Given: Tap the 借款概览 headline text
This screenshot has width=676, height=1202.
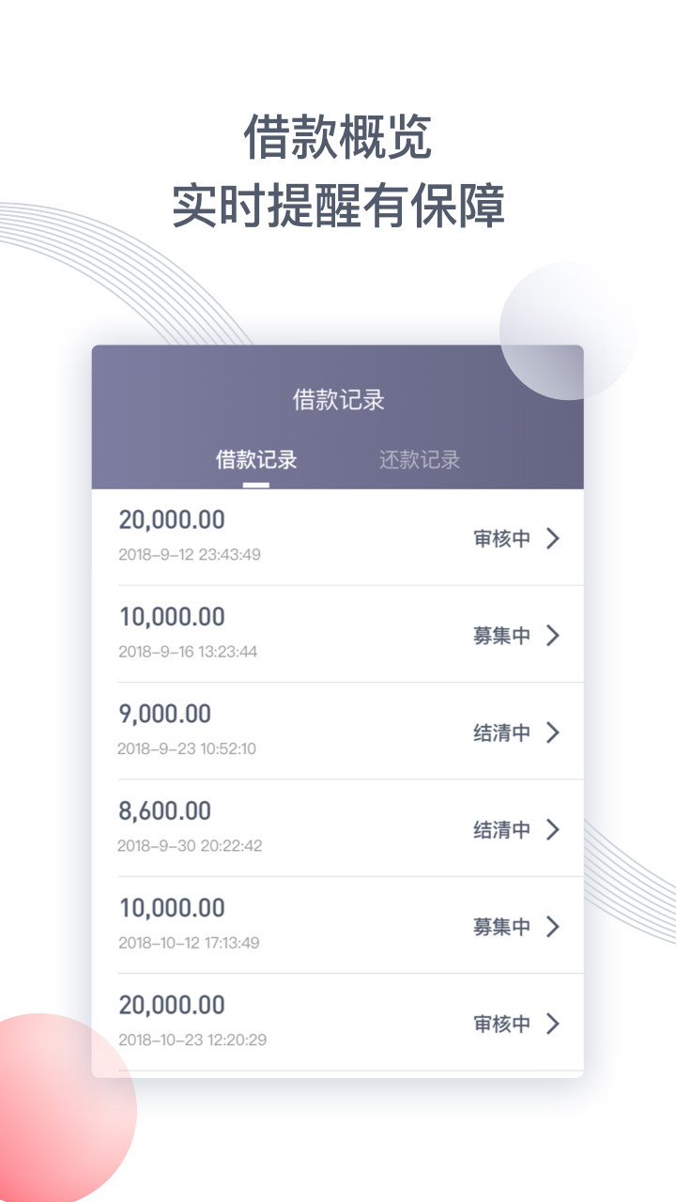Looking at the screenshot, I should click(x=338, y=137).
